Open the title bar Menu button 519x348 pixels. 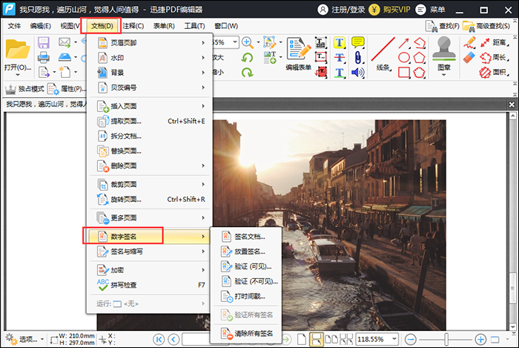pyautogui.click(x=430, y=10)
